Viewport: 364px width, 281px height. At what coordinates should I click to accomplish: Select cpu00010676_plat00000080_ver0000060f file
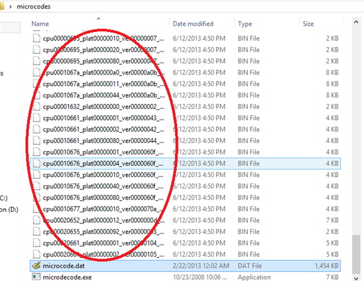coord(186,198)
